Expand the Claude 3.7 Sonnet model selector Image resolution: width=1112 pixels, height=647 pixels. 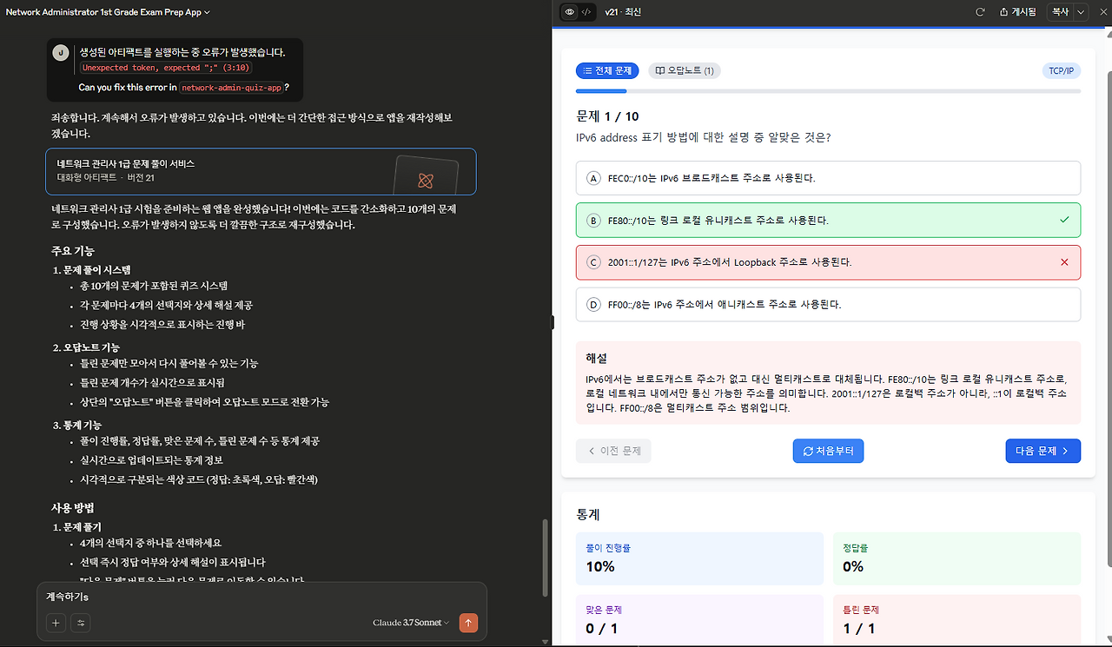(x=411, y=623)
